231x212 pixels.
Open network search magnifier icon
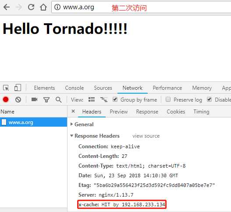pyautogui.click(x=59, y=100)
